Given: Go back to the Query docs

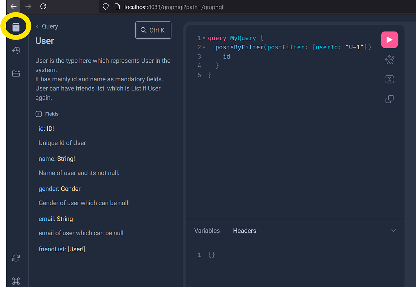Looking at the screenshot, I should click(x=47, y=26).
